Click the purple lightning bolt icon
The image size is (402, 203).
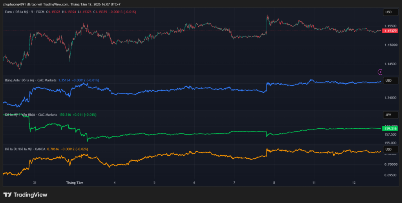pyautogui.click(x=380, y=72)
